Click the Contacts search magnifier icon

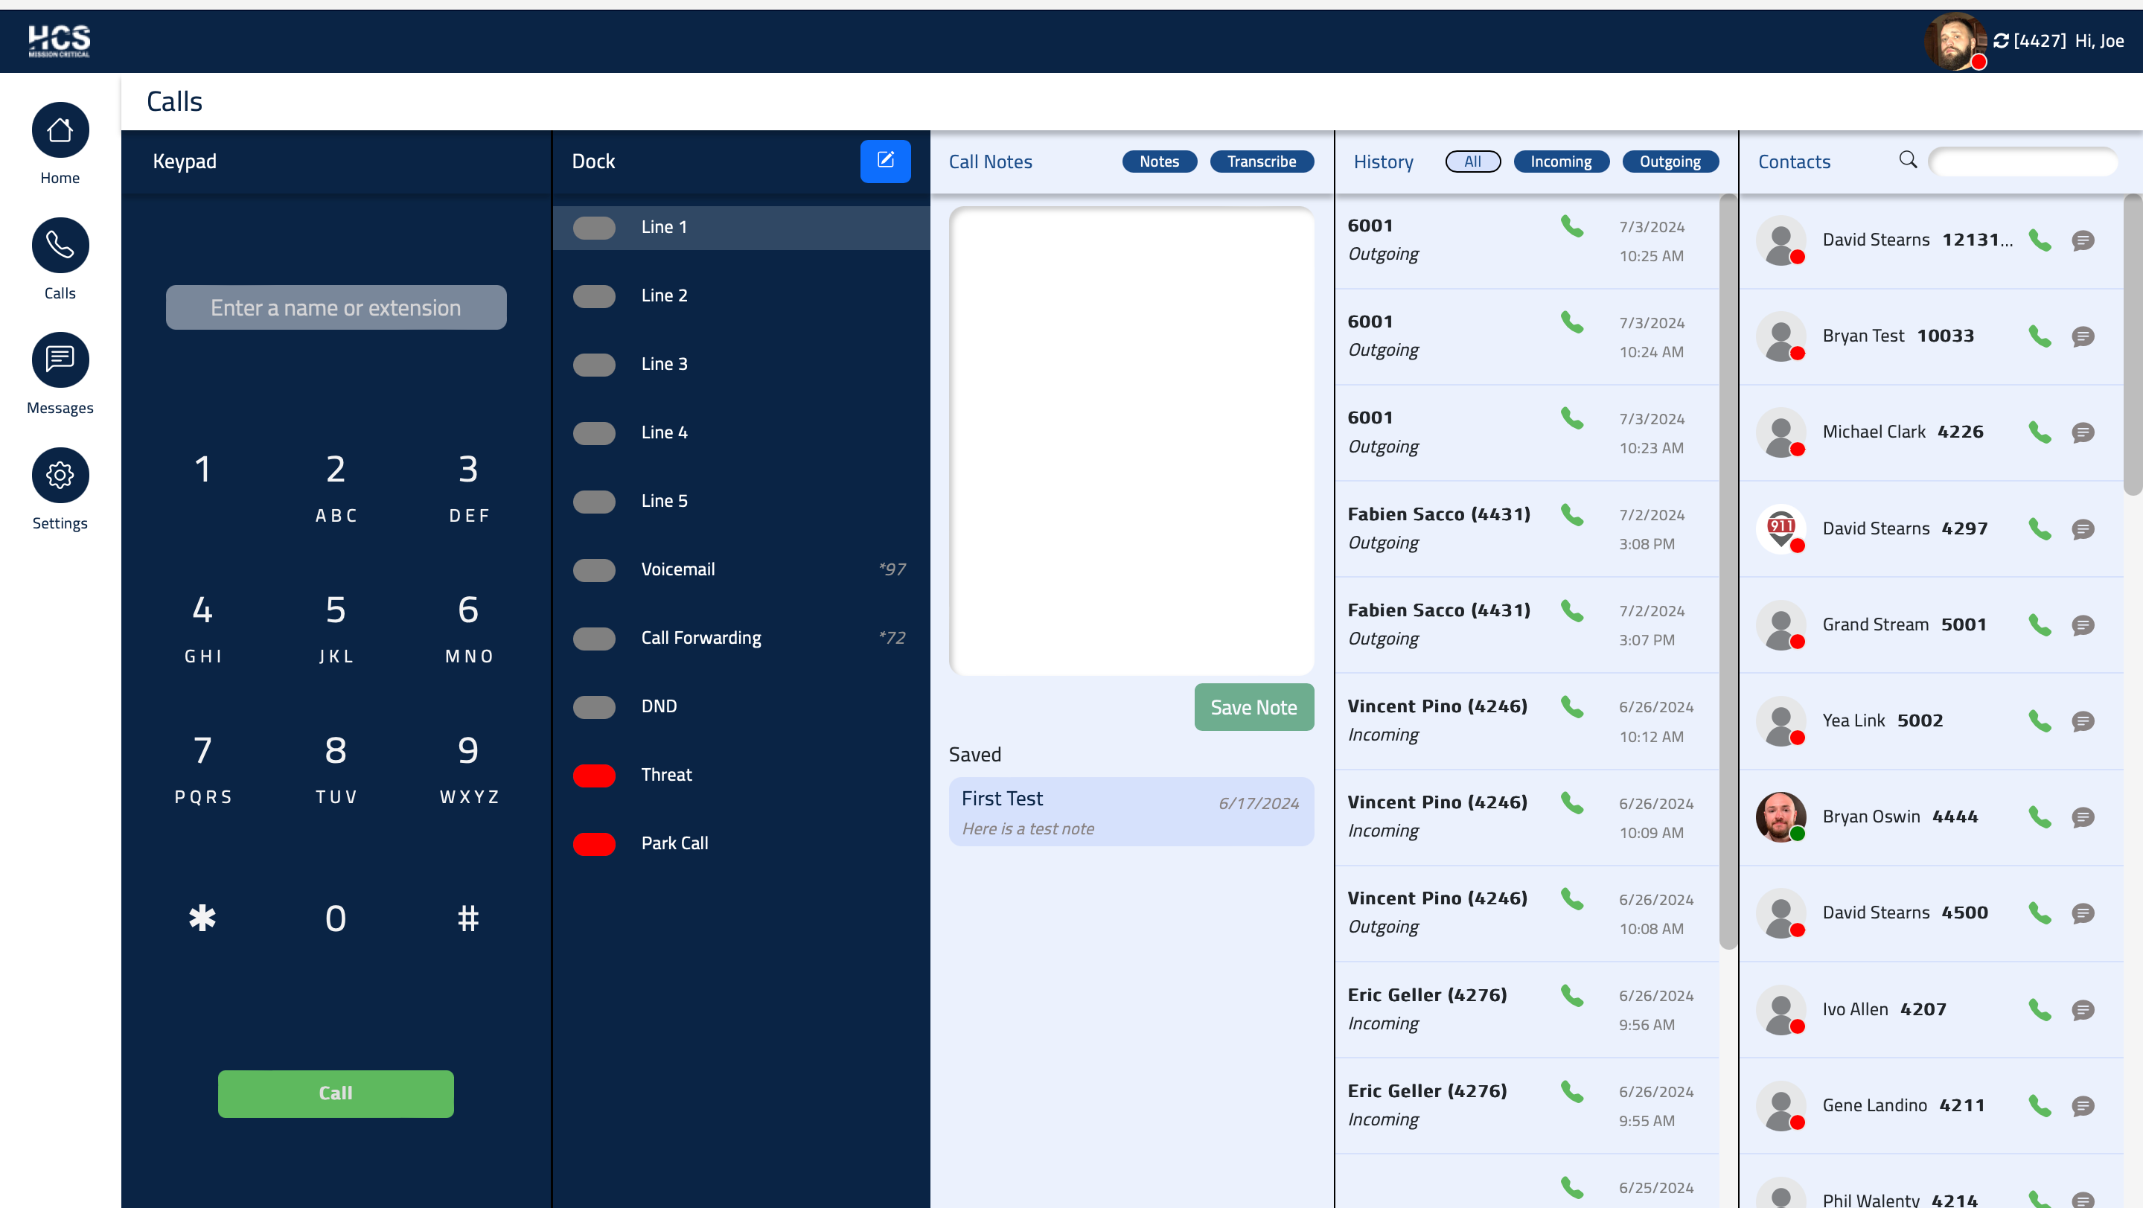coord(1908,160)
